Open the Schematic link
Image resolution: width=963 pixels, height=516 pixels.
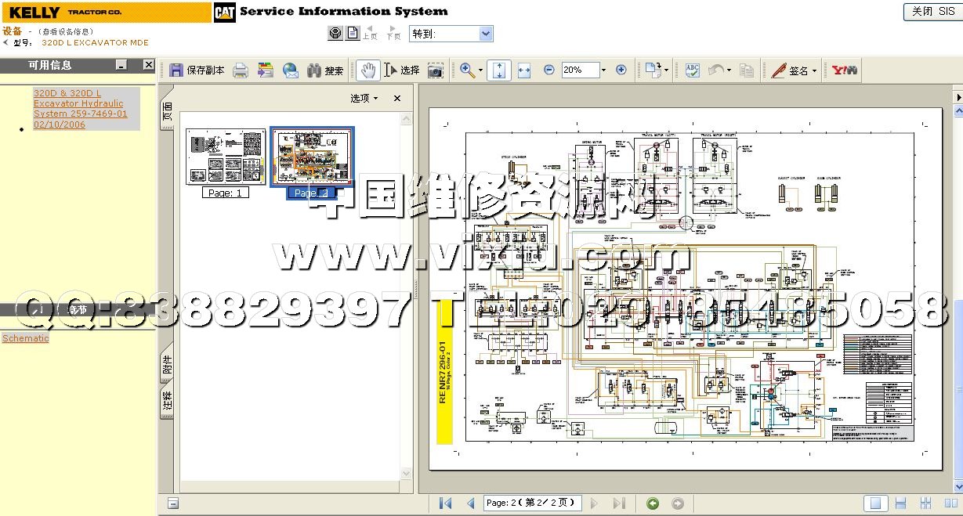(25, 338)
